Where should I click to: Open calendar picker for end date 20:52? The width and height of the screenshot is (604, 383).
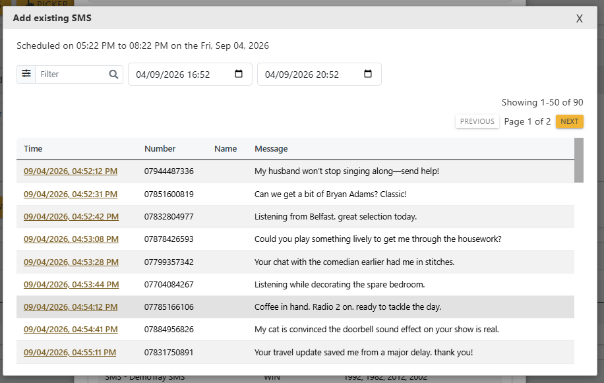point(367,74)
